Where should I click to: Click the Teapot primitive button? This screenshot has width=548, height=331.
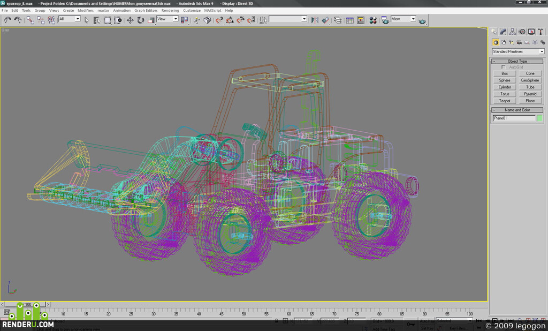[505, 101]
